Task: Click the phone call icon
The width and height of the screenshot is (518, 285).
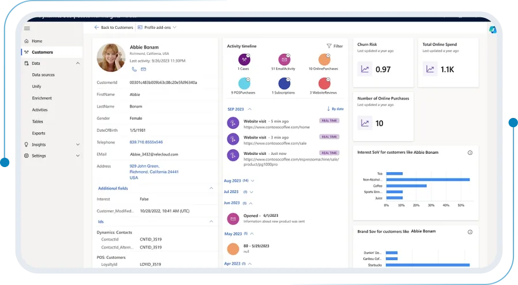Action: point(134,69)
